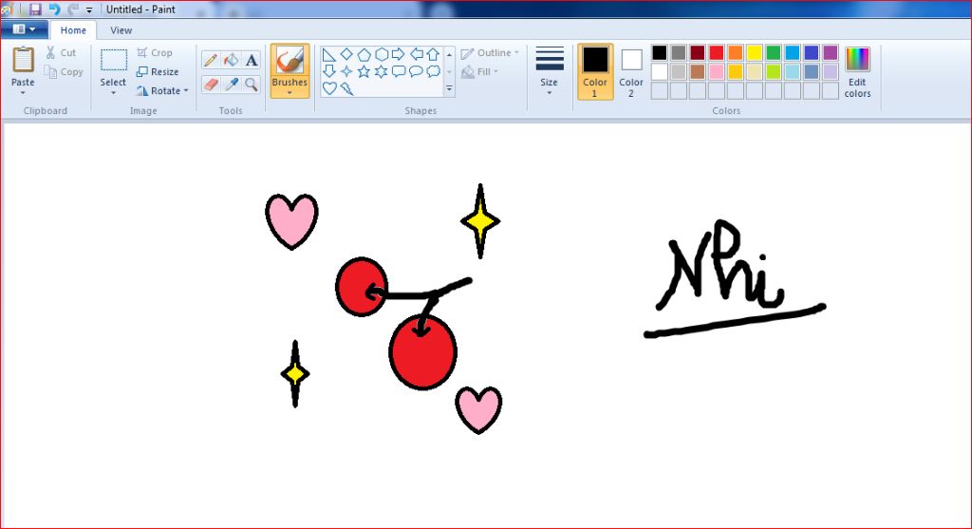Viewport: 972px width, 529px height.
Task: Select the Text tool
Action: click(251, 60)
